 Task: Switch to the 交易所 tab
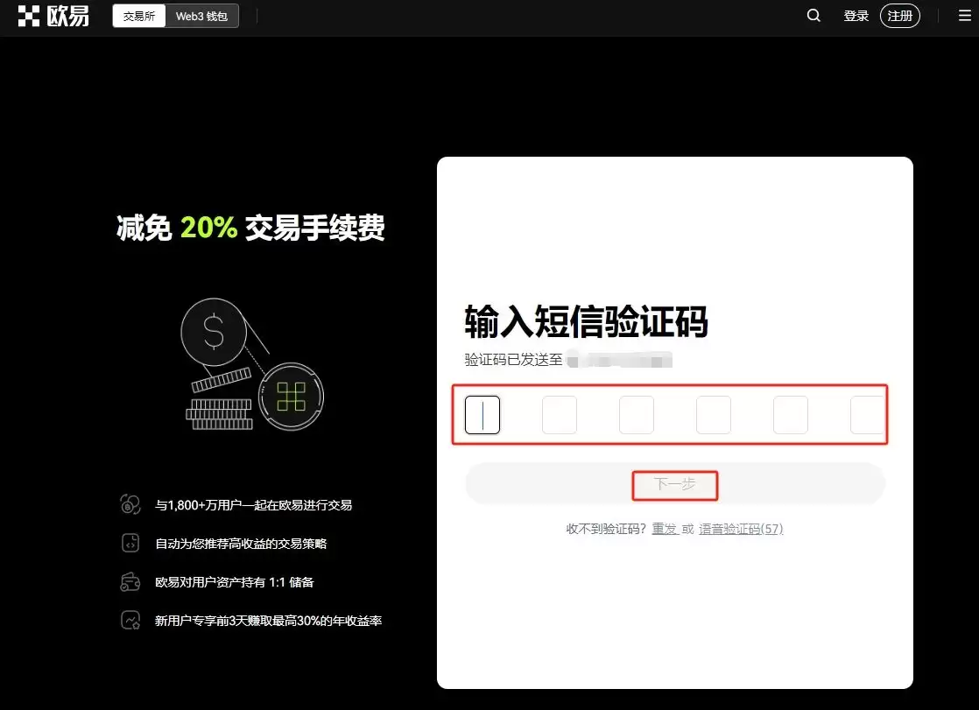(x=138, y=15)
